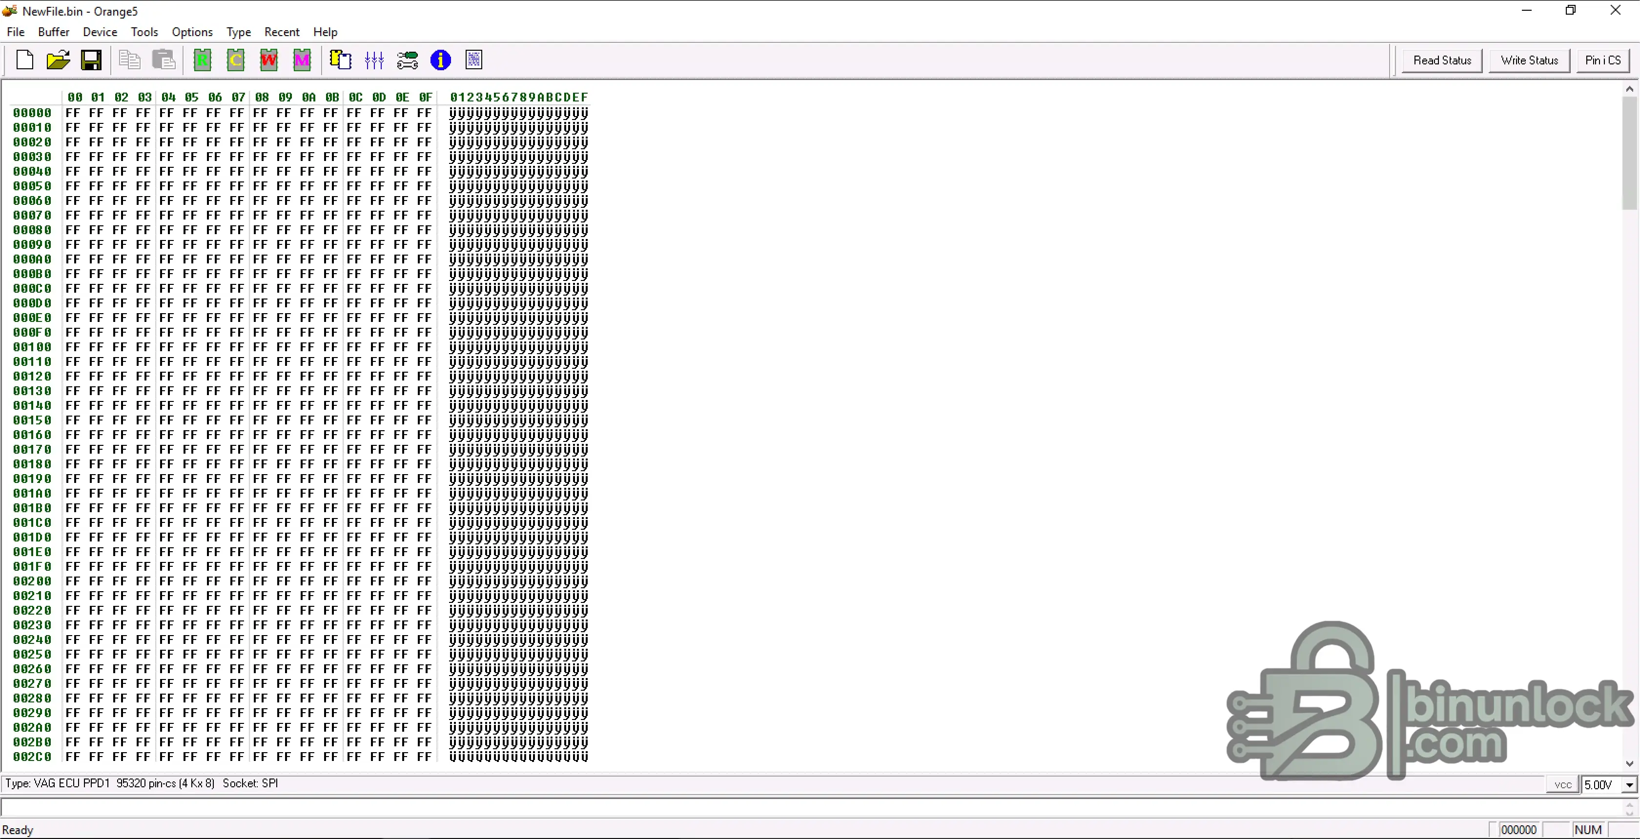This screenshot has height=839, width=1640.
Task: Click ASCII header 0123456789ABCDEF
Action: [x=519, y=97]
